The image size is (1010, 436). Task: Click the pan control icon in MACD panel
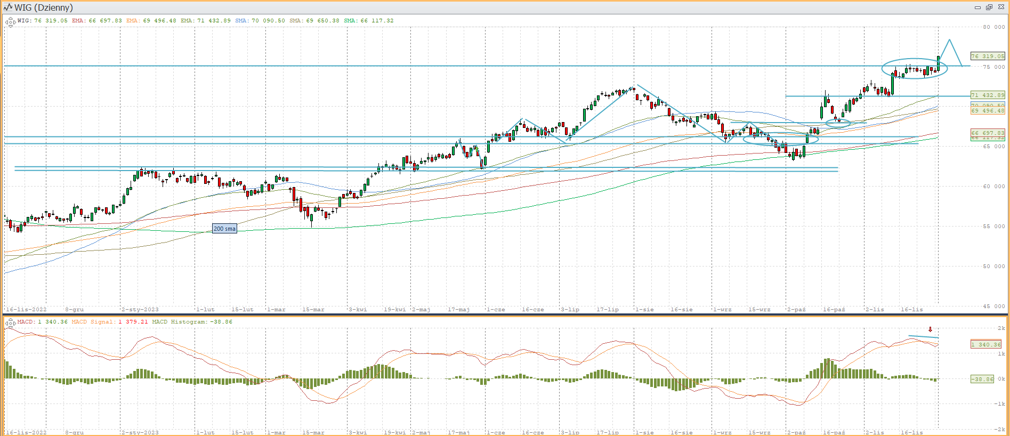(10, 323)
